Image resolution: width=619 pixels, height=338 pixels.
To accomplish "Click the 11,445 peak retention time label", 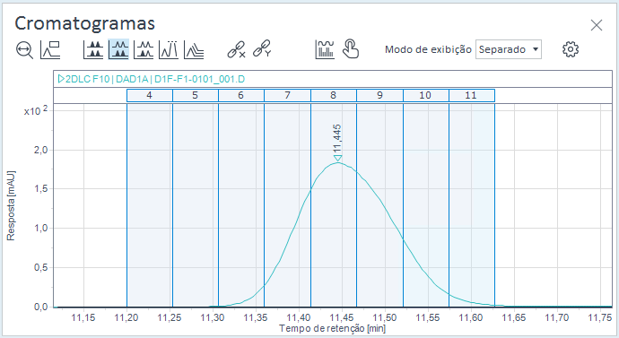I will tap(337, 138).
